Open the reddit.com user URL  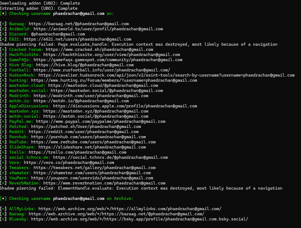click(83, 132)
